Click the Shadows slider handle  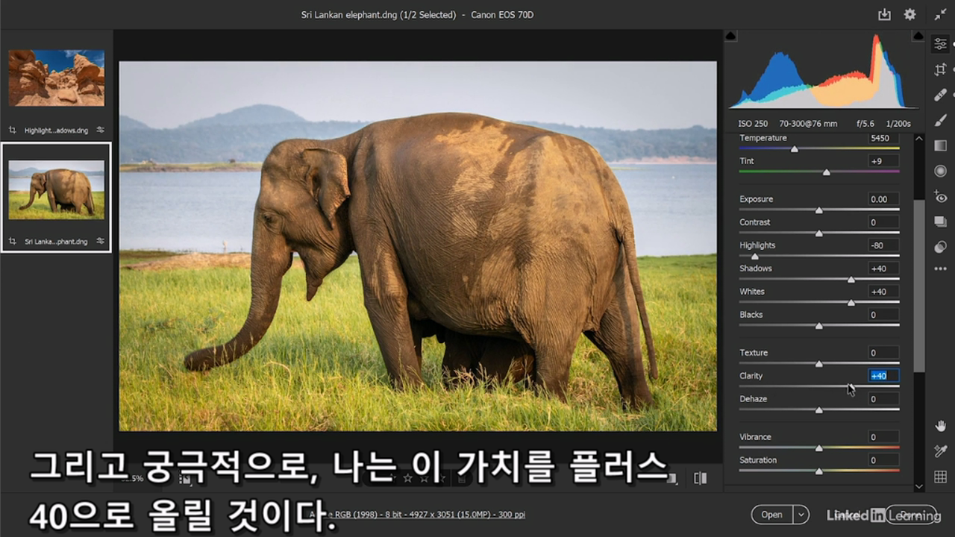[x=851, y=280]
